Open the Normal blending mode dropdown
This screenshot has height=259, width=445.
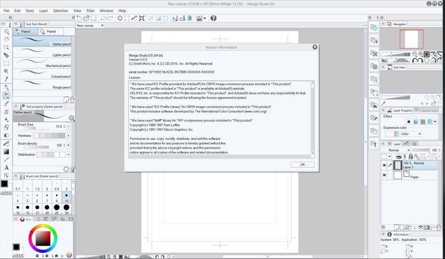pyautogui.click(x=395, y=150)
